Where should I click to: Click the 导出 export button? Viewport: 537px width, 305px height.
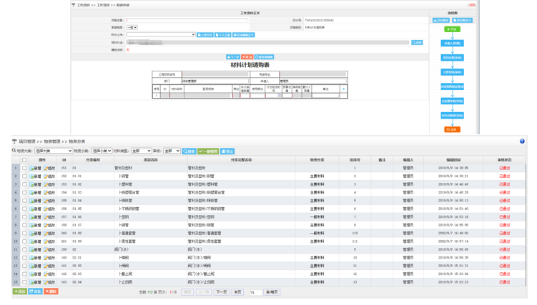click(227, 151)
